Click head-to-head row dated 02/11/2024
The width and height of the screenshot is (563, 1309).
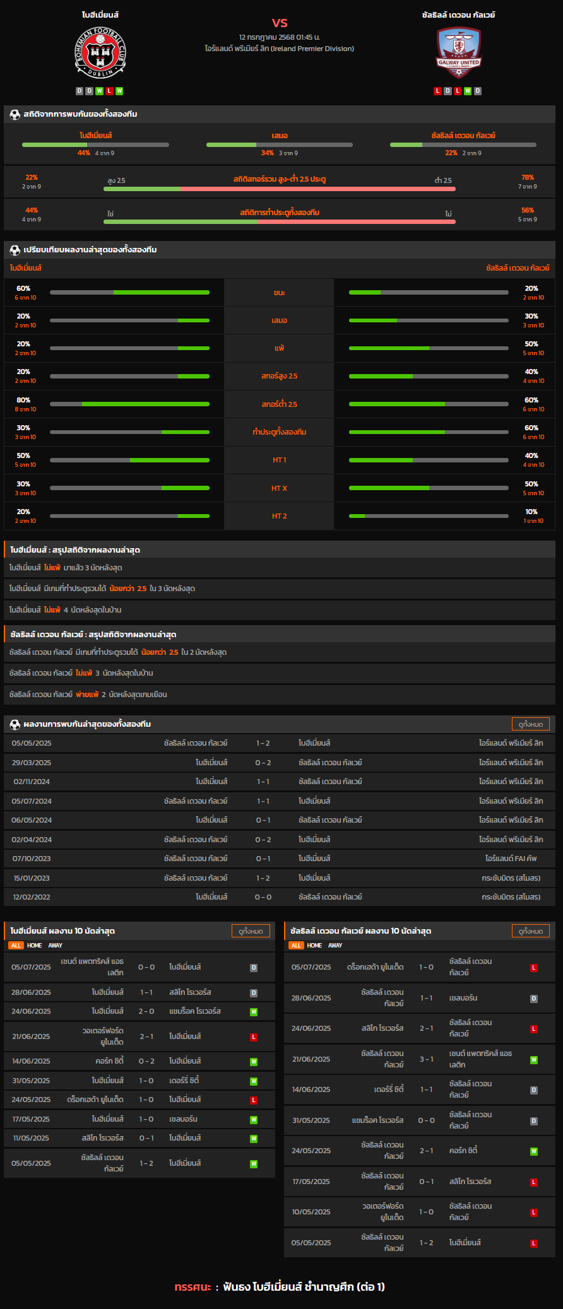tap(280, 782)
